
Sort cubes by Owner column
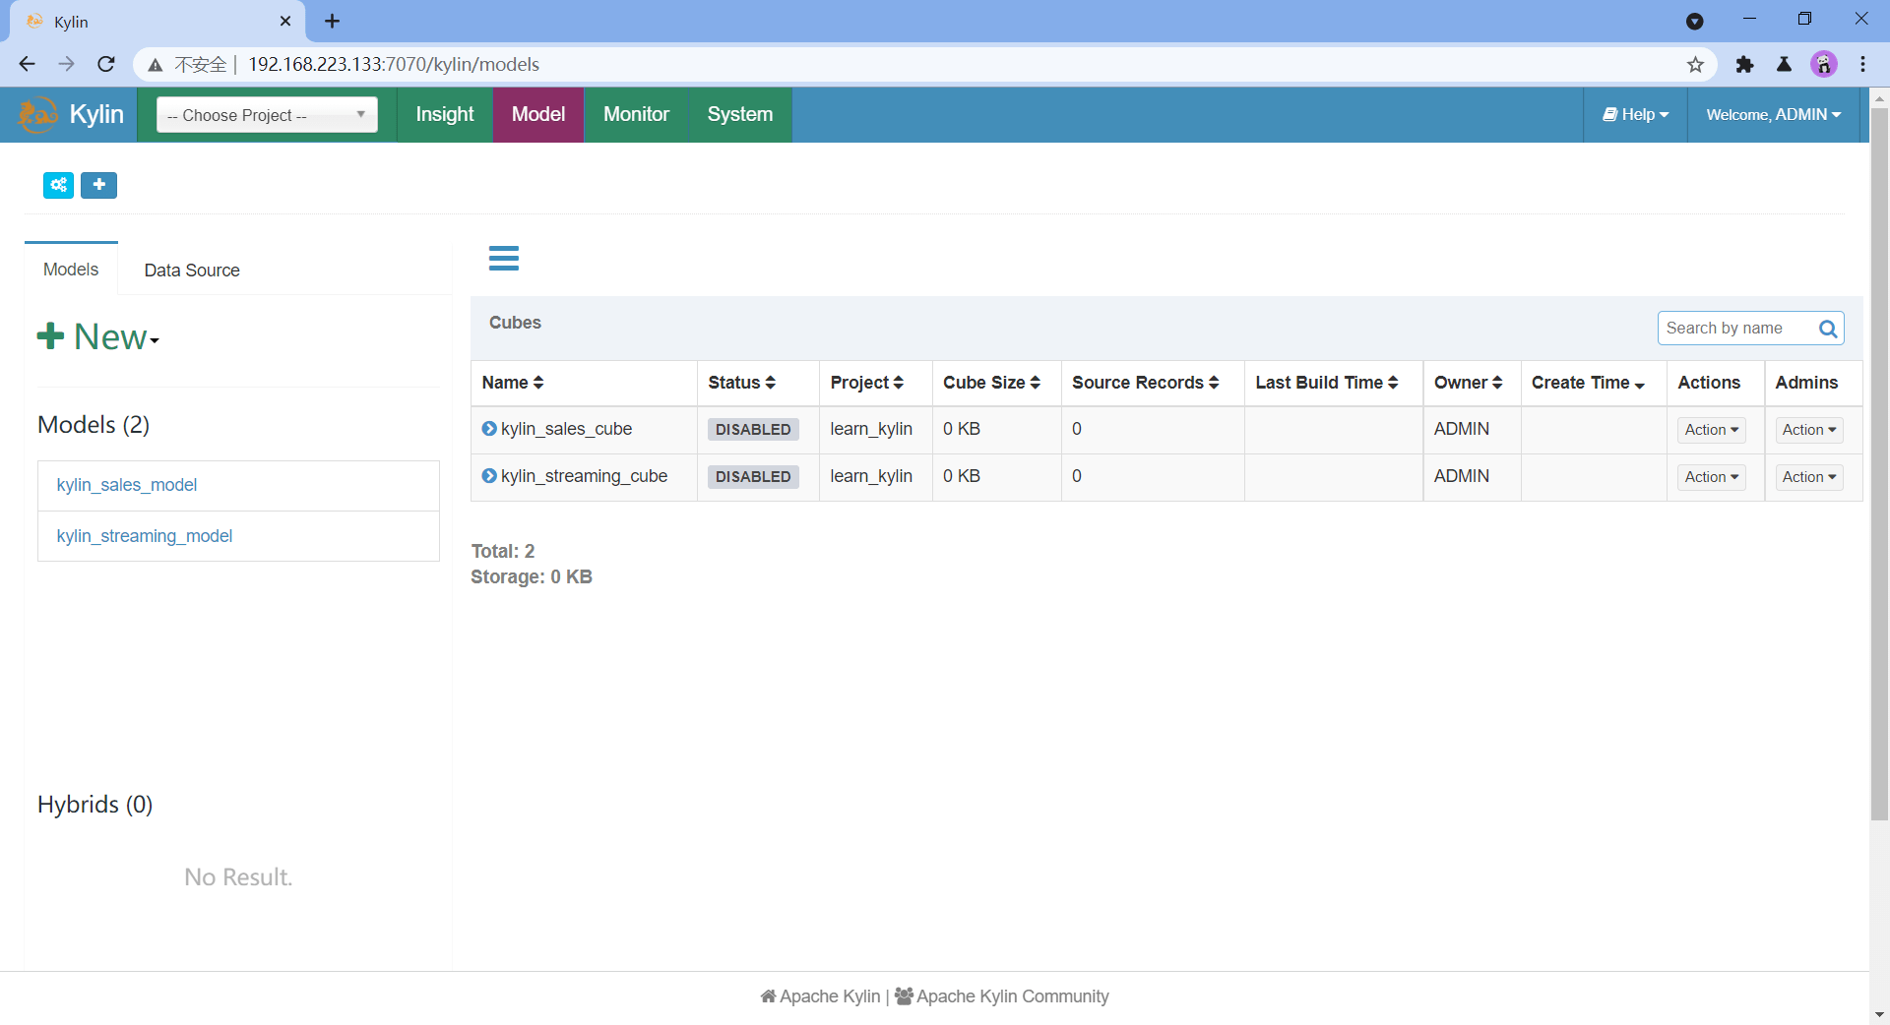tap(1469, 383)
